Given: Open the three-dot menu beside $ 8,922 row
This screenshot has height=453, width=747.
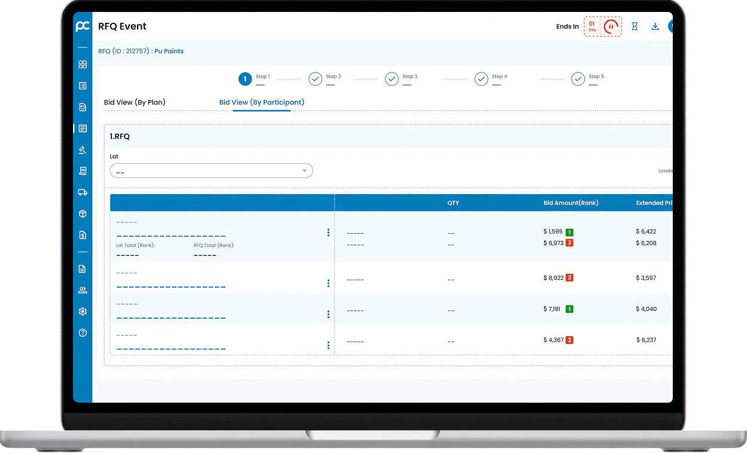Looking at the screenshot, I should [x=328, y=283].
